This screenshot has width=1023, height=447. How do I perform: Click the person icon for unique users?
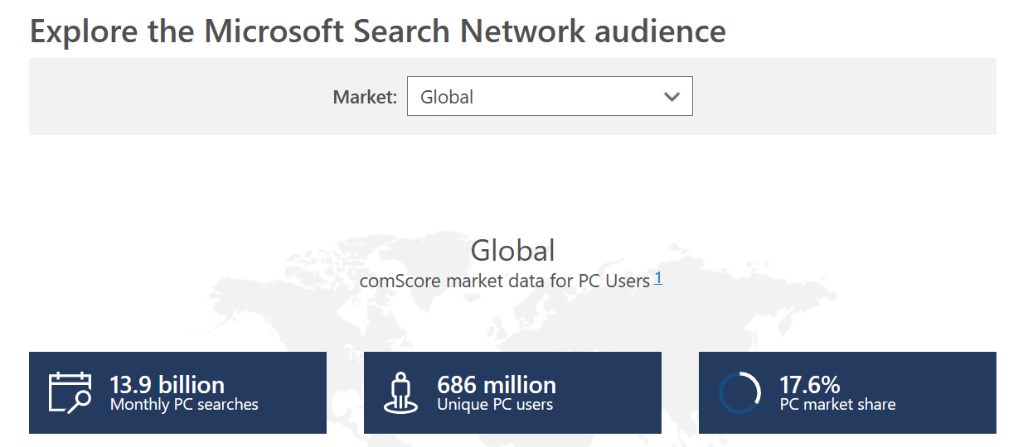coord(400,392)
